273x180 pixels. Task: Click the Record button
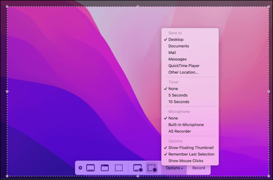[199, 168]
